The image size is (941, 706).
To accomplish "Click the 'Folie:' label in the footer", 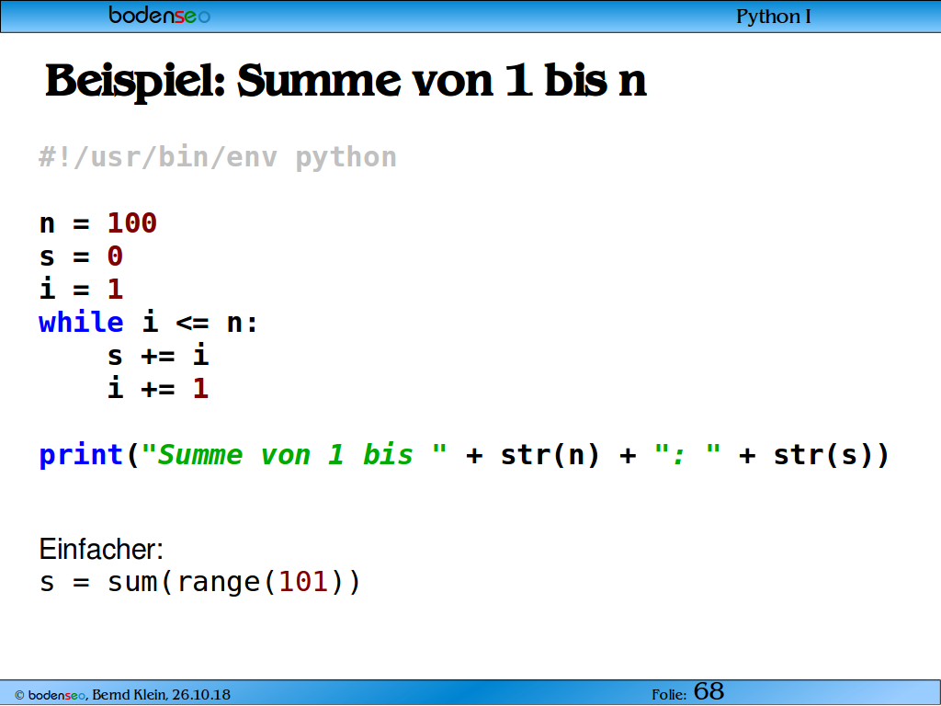I will (x=669, y=695).
